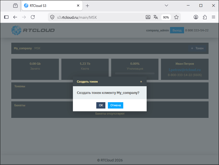Image resolution: width=219 pixels, height=165 pixels.
Task: List all tabs dropdown arrow
Action: (166, 6)
